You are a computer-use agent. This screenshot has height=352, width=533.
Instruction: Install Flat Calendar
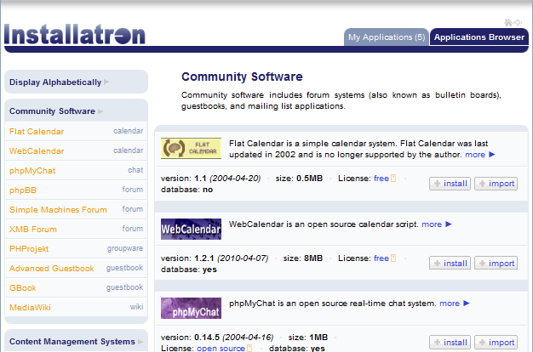coord(450,184)
